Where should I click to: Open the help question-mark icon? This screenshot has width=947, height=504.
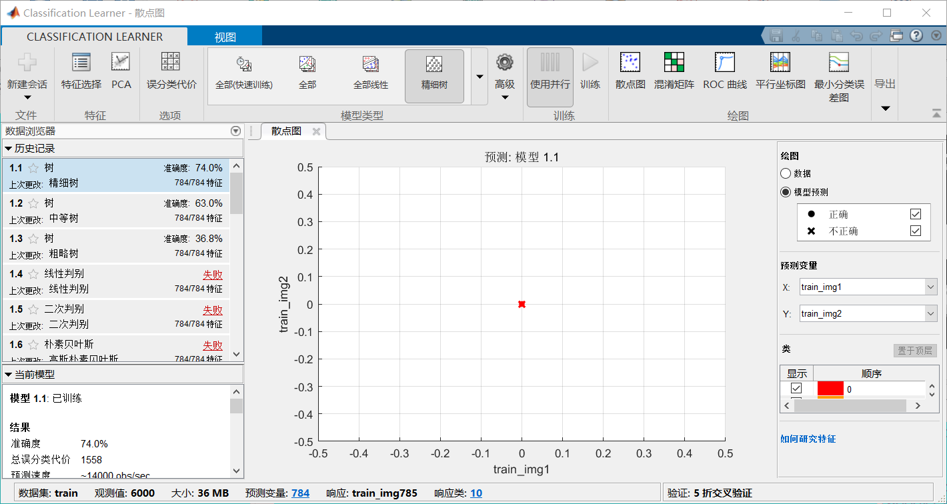click(x=916, y=35)
